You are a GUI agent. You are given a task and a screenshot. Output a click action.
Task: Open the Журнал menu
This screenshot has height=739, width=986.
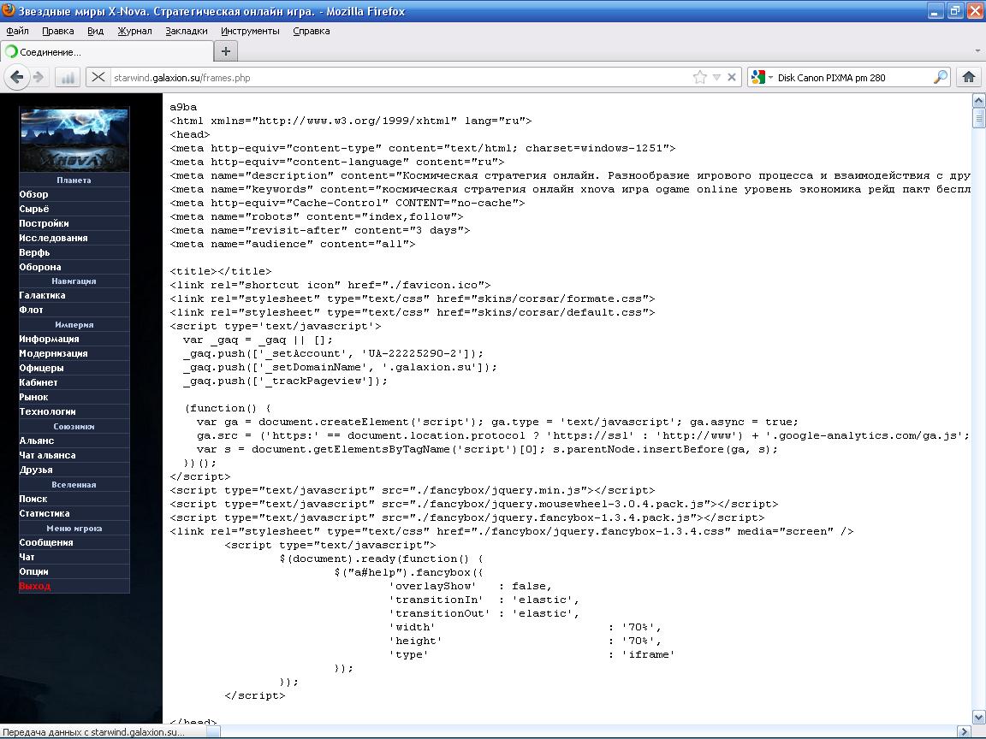[x=134, y=31]
